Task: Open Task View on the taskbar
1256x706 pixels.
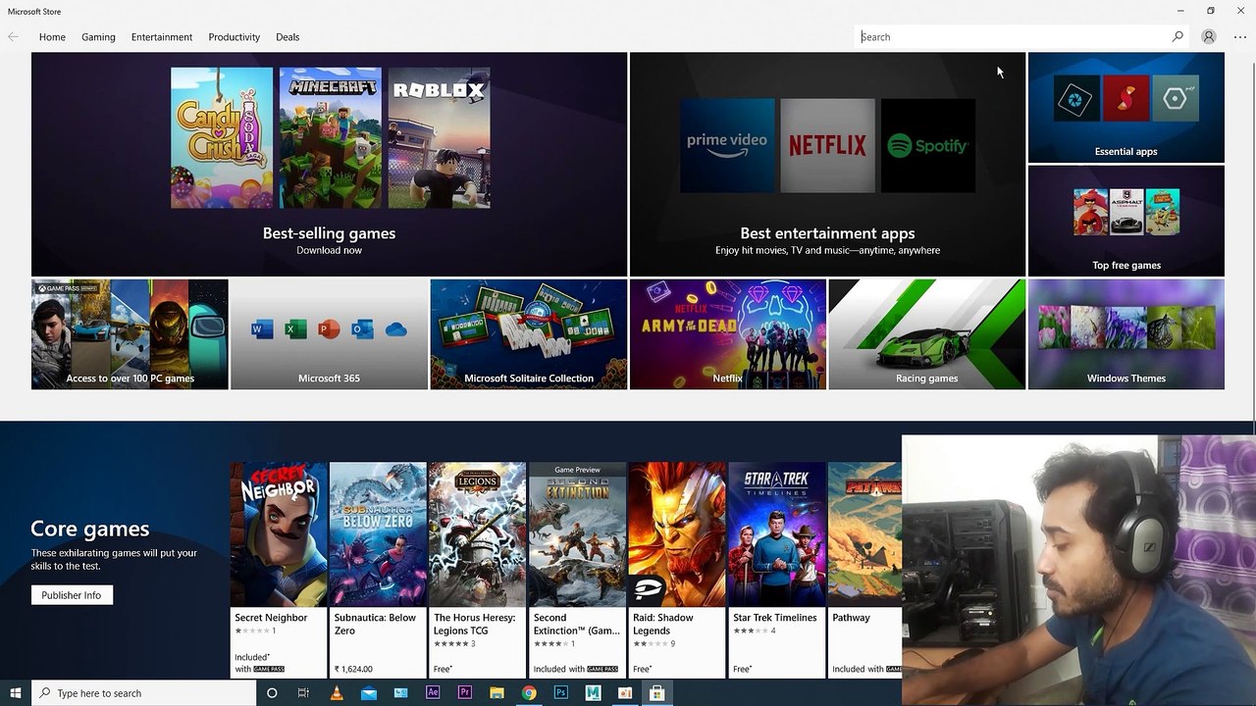Action: coord(304,693)
